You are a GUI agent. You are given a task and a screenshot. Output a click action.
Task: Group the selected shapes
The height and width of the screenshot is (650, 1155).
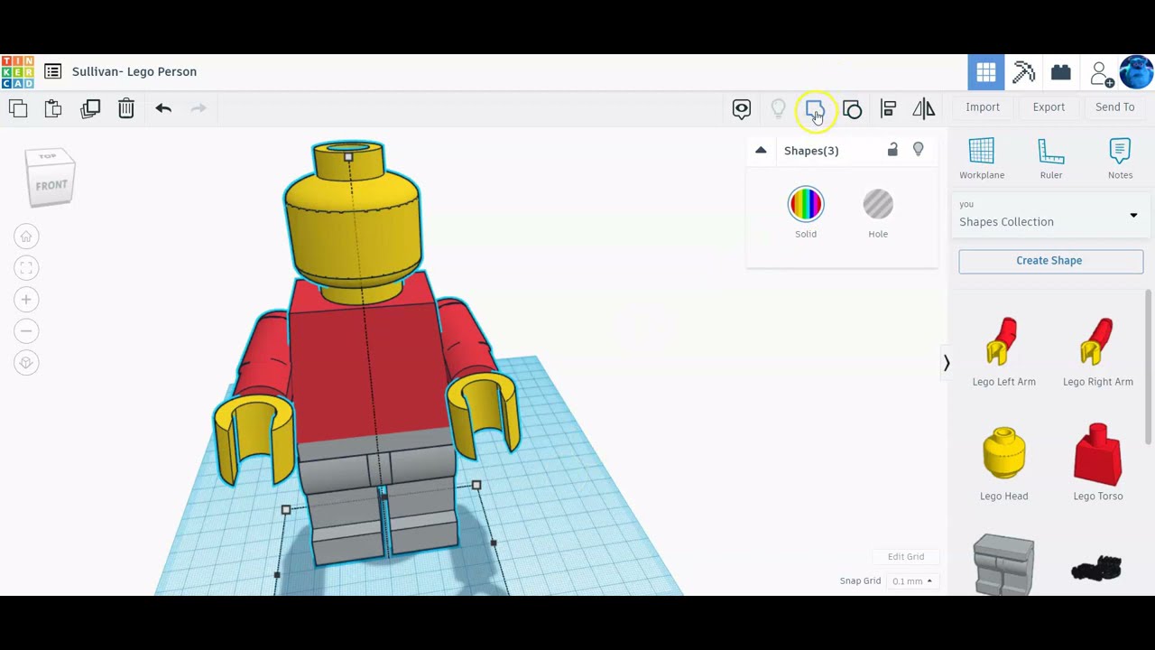point(815,109)
